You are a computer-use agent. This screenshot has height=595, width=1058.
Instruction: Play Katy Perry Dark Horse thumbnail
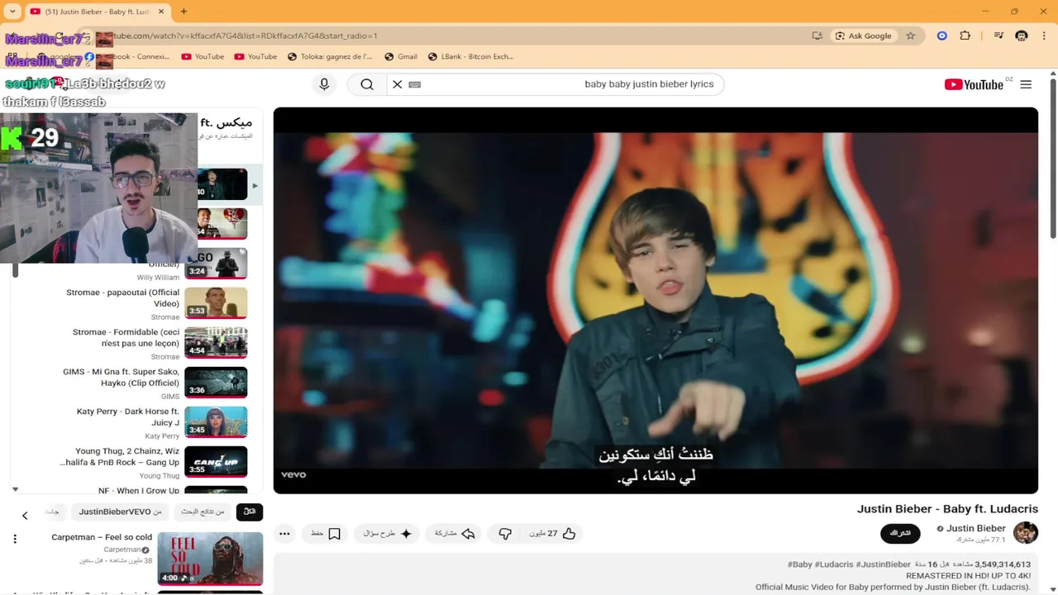pyautogui.click(x=216, y=421)
